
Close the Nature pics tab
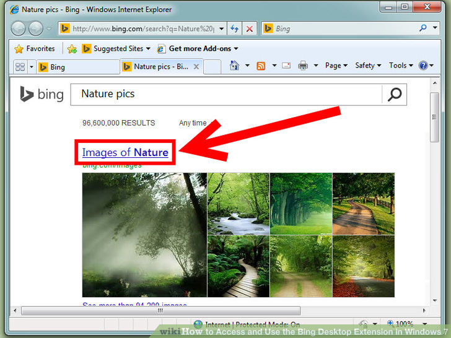(x=196, y=67)
